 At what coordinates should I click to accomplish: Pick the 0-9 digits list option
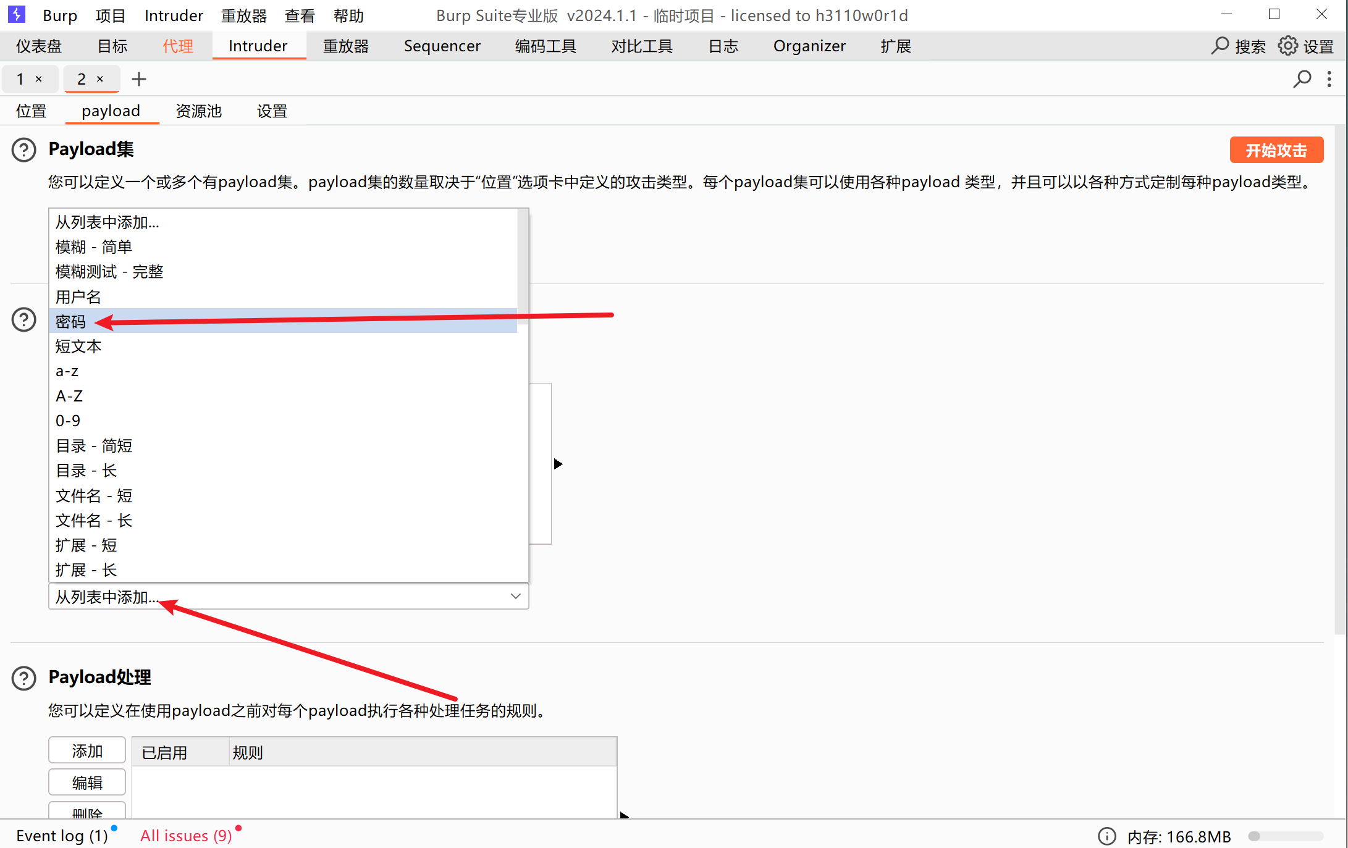[283, 421]
